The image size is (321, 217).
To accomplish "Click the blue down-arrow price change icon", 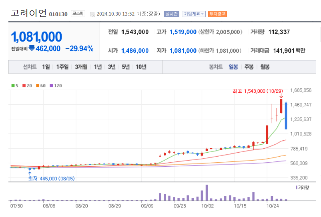I will tap(32, 48).
